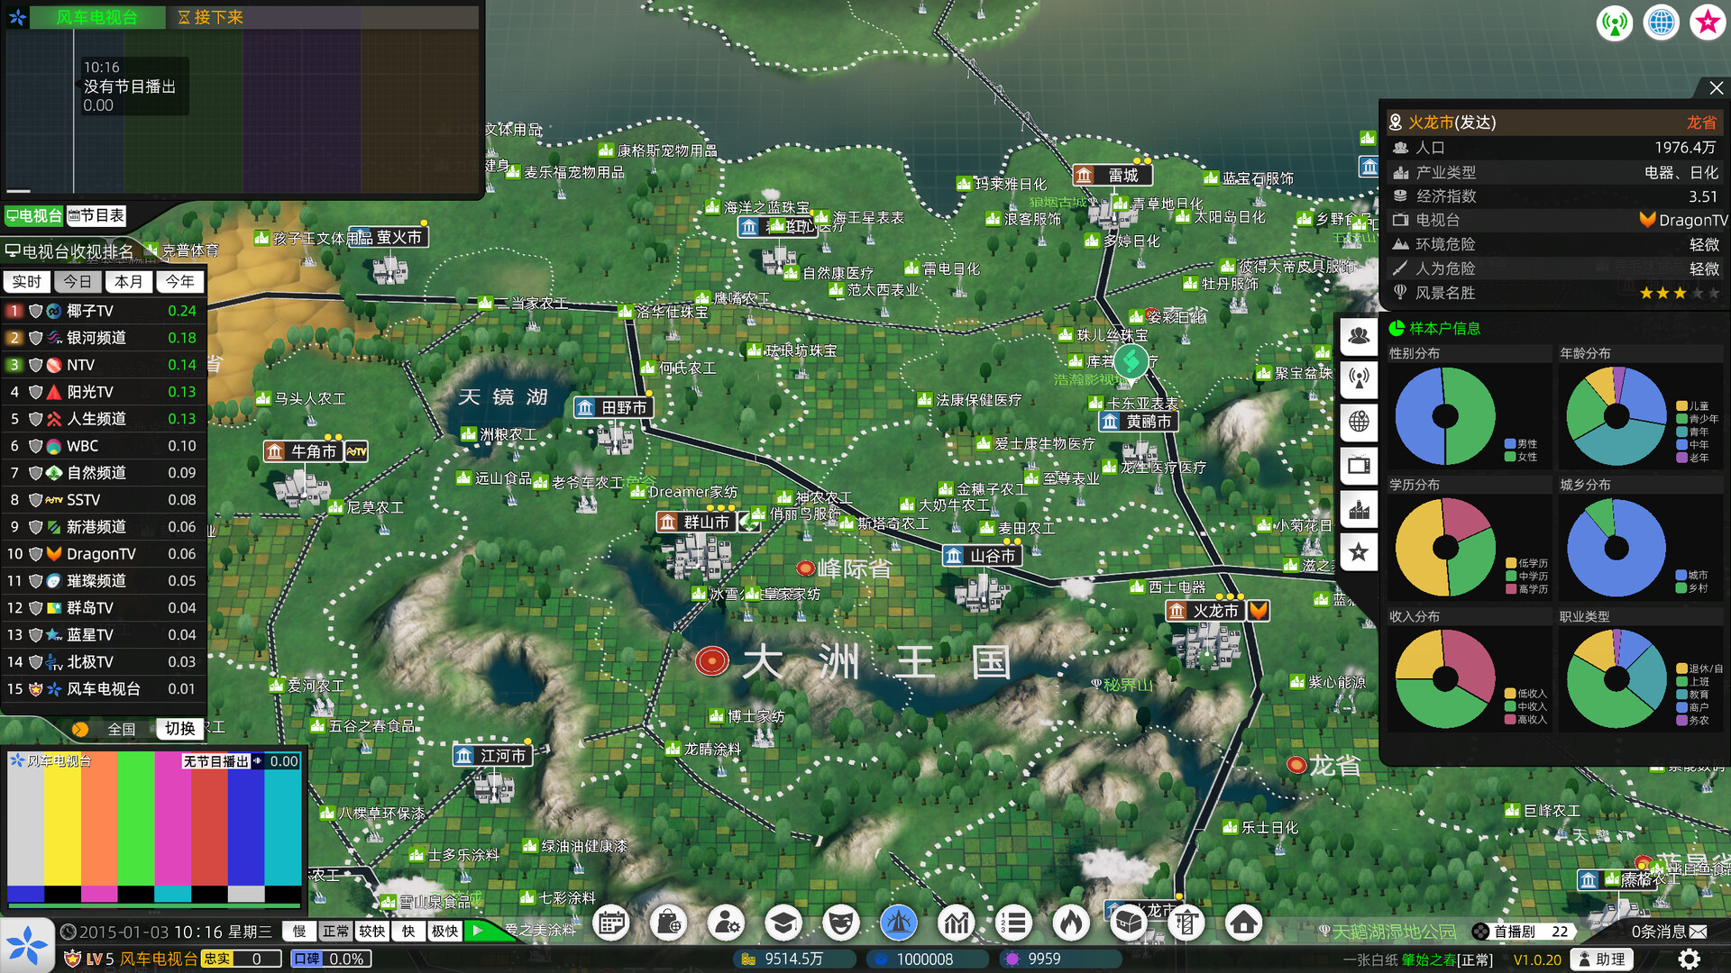Image resolution: width=1731 pixels, height=973 pixels.
Task: Click the star icon in city panel sidebar
Action: pyautogui.click(x=1359, y=552)
